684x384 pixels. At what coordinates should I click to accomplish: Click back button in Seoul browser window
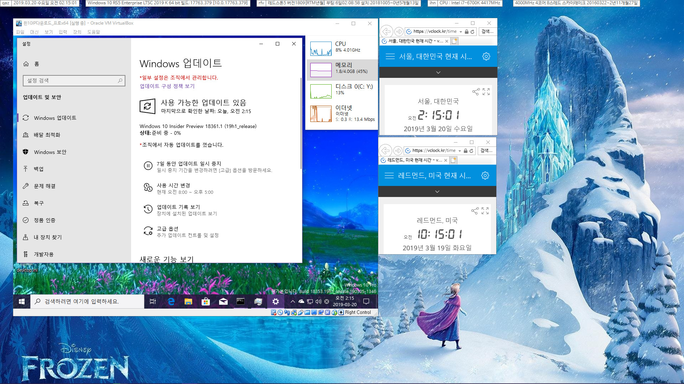pos(387,32)
